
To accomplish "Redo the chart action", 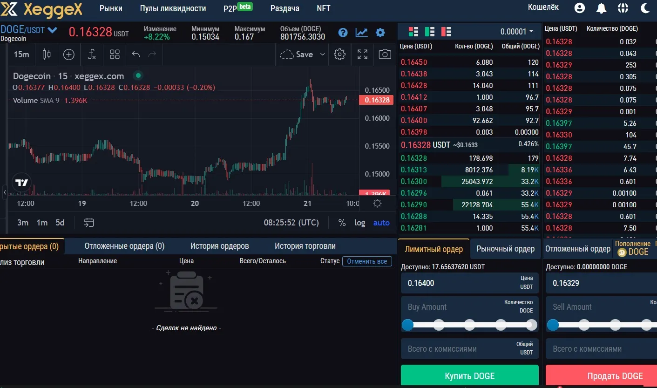I will [152, 54].
